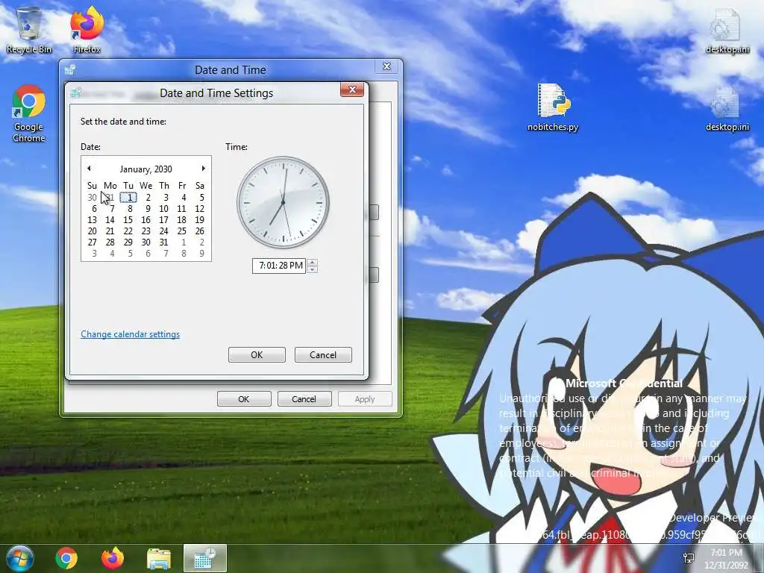Screen dimensions: 764x573
Task: Select January 24 in the calendar
Action: tap(163, 231)
